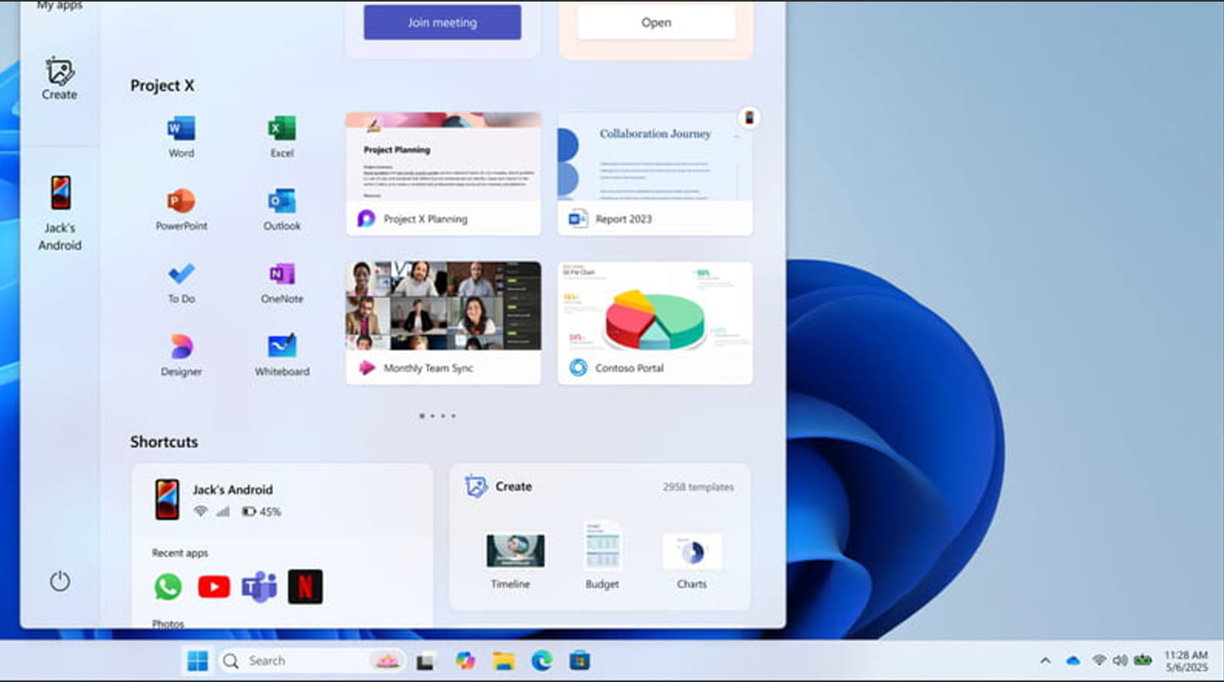The width and height of the screenshot is (1224, 682).
Task: Launch the To Do app
Action: point(181,282)
